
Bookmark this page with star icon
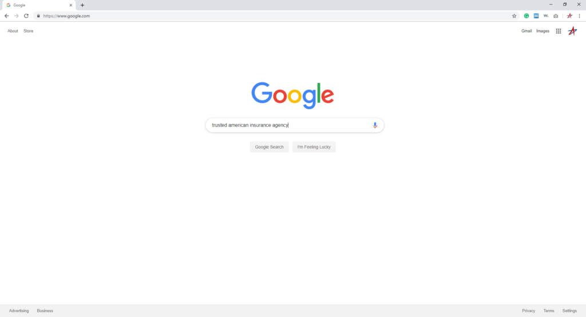pyautogui.click(x=514, y=16)
